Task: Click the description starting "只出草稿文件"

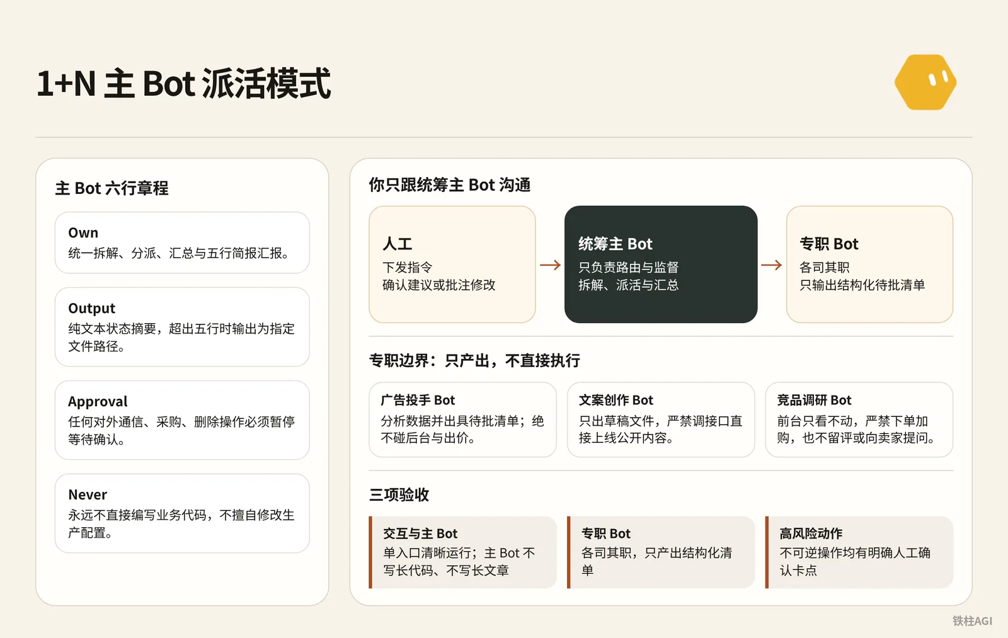Action: (661, 430)
